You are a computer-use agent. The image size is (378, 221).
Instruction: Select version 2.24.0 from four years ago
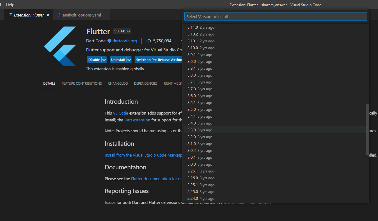pos(276,199)
